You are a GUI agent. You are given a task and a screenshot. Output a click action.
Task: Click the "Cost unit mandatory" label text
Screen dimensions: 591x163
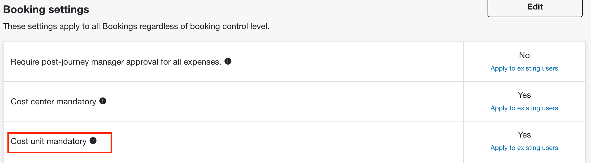tap(48, 141)
